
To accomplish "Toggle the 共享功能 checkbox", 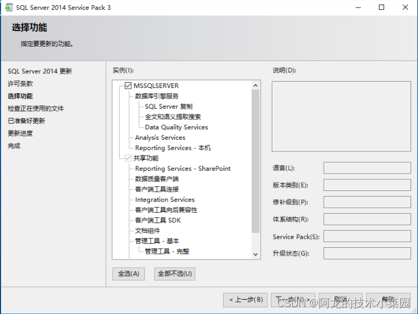I will coord(128,158).
